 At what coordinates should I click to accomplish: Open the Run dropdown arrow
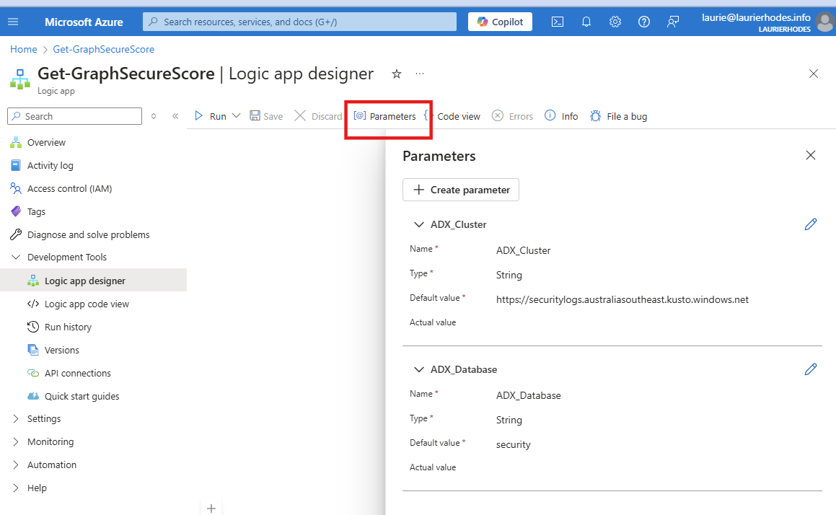click(x=236, y=115)
